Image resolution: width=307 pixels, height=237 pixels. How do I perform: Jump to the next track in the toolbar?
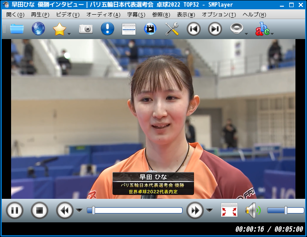(x=215, y=29)
